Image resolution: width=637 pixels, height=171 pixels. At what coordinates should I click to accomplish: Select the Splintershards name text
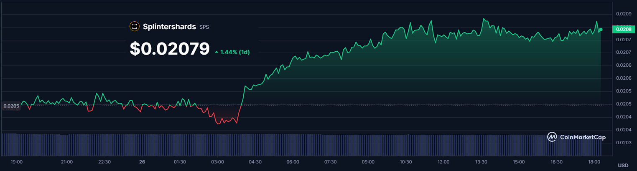[169, 27]
